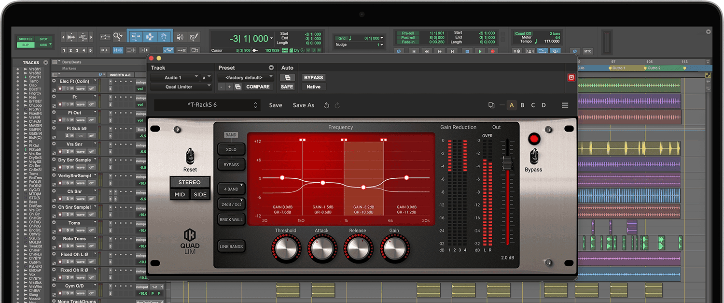This screenshot has height=303, width=724.
Task: Switch the limiter to MID mode
Action: 180,194
